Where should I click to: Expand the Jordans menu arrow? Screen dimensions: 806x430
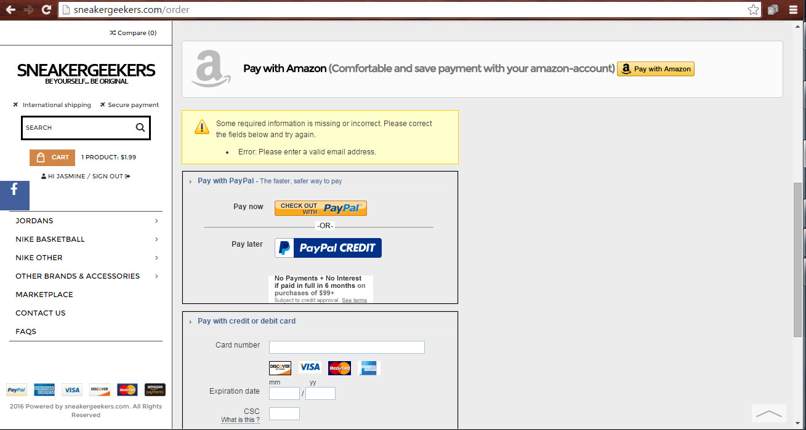pos(156,221)
